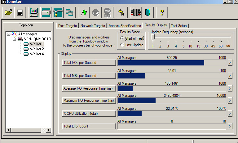Click the Iometer title bar app icon
Image resolution: width=238 pixels, height=143 pixels.
[3, 2]
